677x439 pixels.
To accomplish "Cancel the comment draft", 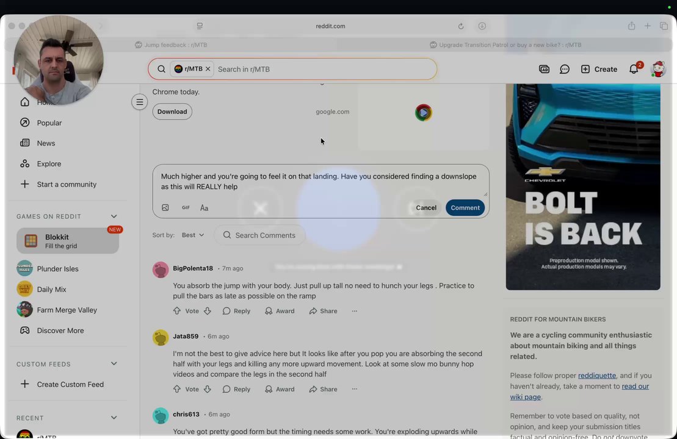I will pyautogui.click(x=425, y=208).
